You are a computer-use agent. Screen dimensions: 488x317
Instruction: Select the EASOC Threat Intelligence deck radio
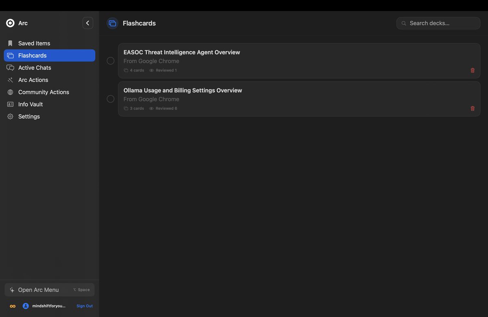click(x=111, y=61)
